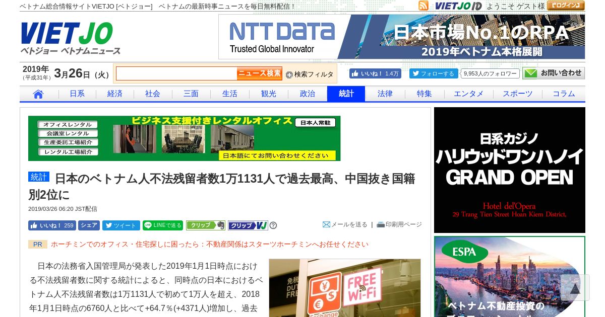Image resolution: width=605 pixels, height=317 pixels.
Task: Open the RSS feed icon
Action: click(x=423, y=6)
